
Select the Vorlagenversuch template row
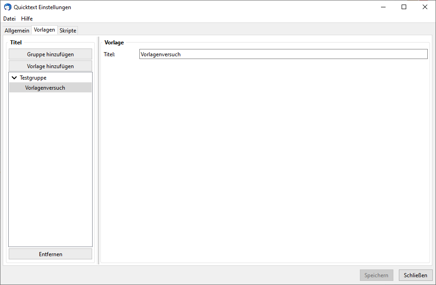click(50, 88)
